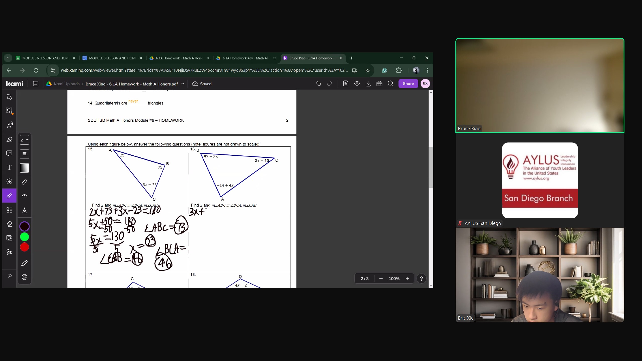Go back in browser history
Viewport: 642px width, 361px height.
(x=9, y=70)
